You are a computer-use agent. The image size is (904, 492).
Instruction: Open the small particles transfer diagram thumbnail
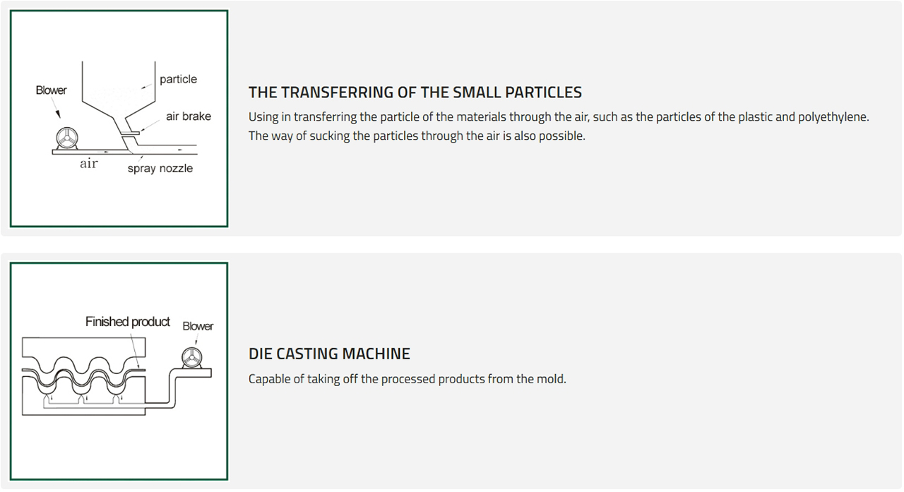coord(119,119)
